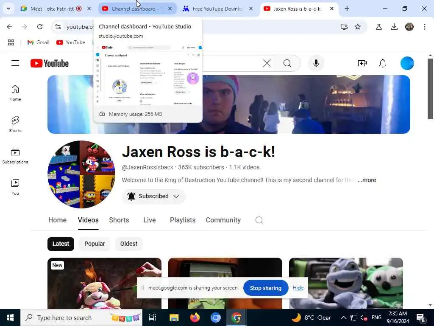
Task: Open Task View on taskbar
Action: click(153, 318)
